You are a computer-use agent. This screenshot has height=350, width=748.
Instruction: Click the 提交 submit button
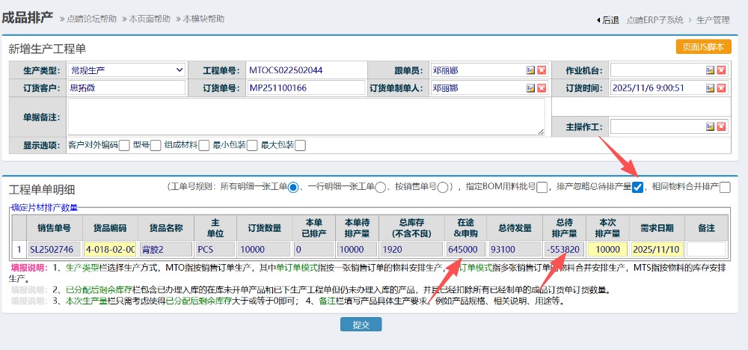coord(361,325)
